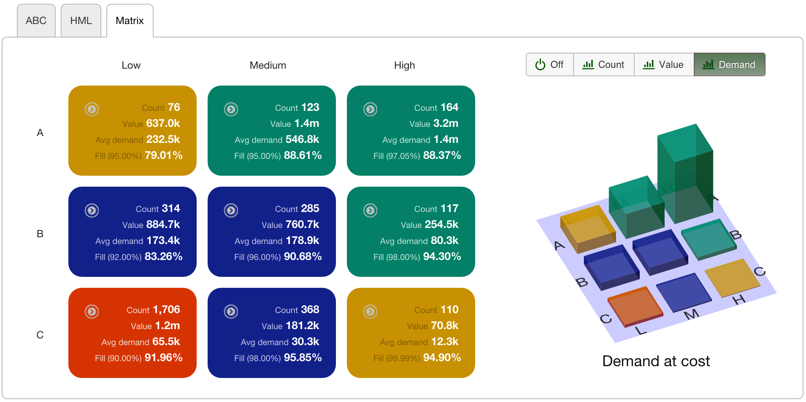The height and width of the screenshot is (402, 806).
Task: Open the drill-down arrow in C-Medium cell
Action: point(231,312)
